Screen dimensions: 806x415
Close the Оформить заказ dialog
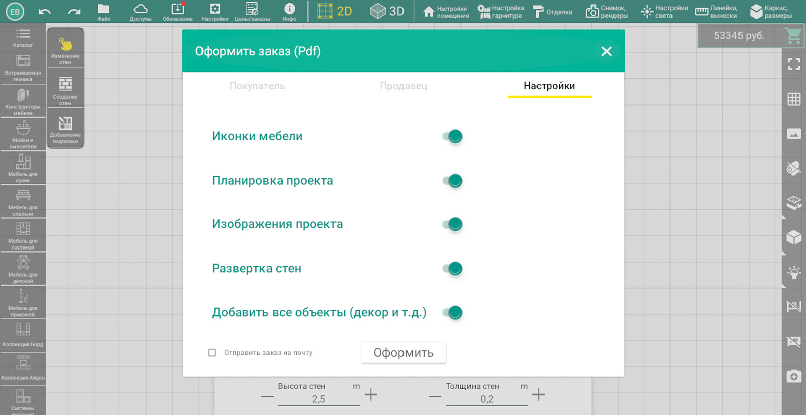point(606,51)
